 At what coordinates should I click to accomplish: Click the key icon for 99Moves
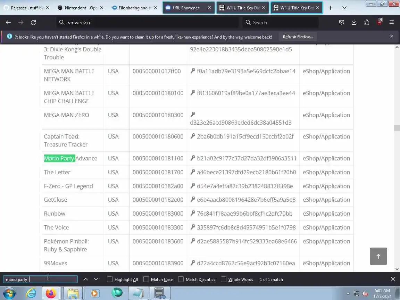[x=193, y=262]
